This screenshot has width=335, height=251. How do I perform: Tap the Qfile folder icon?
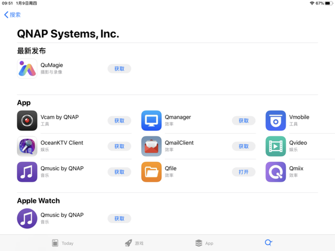[151, 172]
